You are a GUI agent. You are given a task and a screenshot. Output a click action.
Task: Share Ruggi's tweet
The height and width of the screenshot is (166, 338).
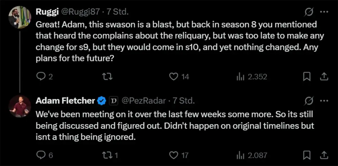click(x=324, y=77)
